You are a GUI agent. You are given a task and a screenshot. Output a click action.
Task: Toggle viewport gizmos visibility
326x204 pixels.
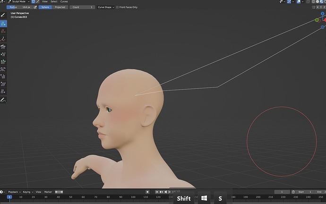(x=289, y=2)
